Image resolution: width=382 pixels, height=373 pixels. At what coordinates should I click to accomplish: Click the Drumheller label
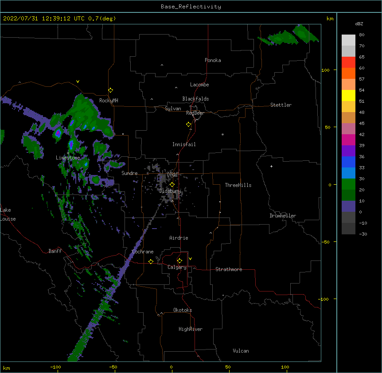pos(283,216)
